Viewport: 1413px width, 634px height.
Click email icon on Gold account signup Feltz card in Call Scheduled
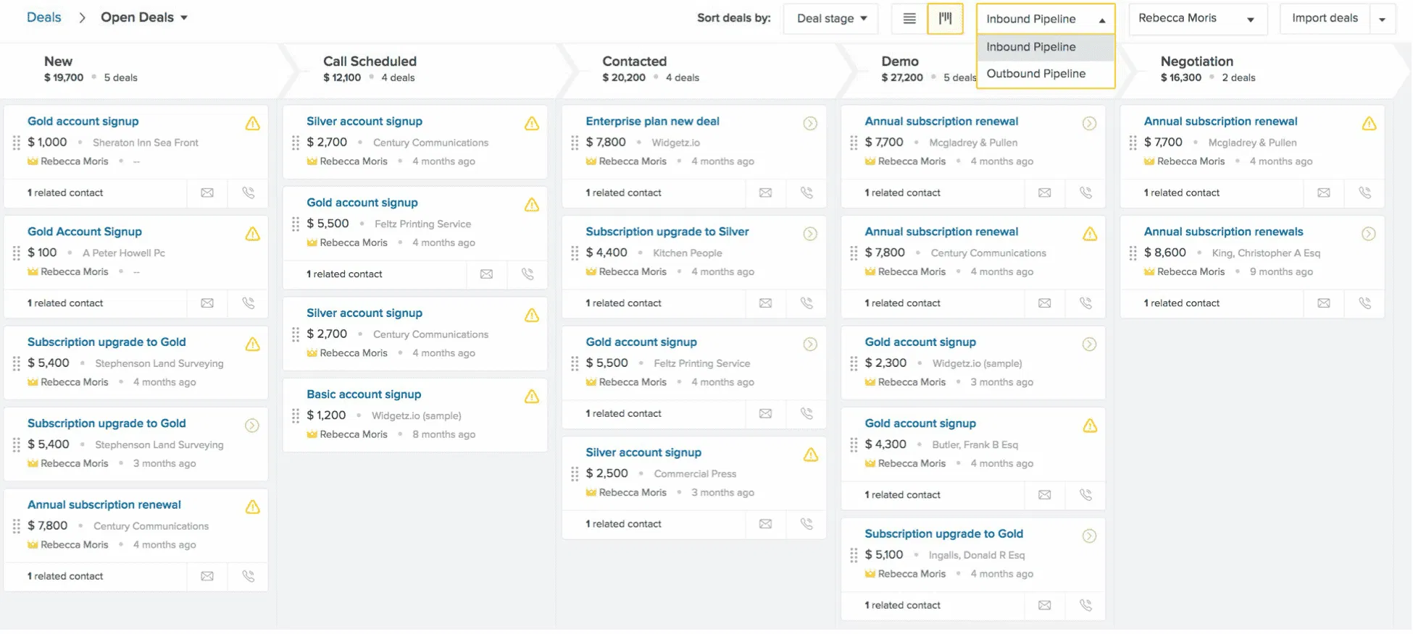[486, 274]
